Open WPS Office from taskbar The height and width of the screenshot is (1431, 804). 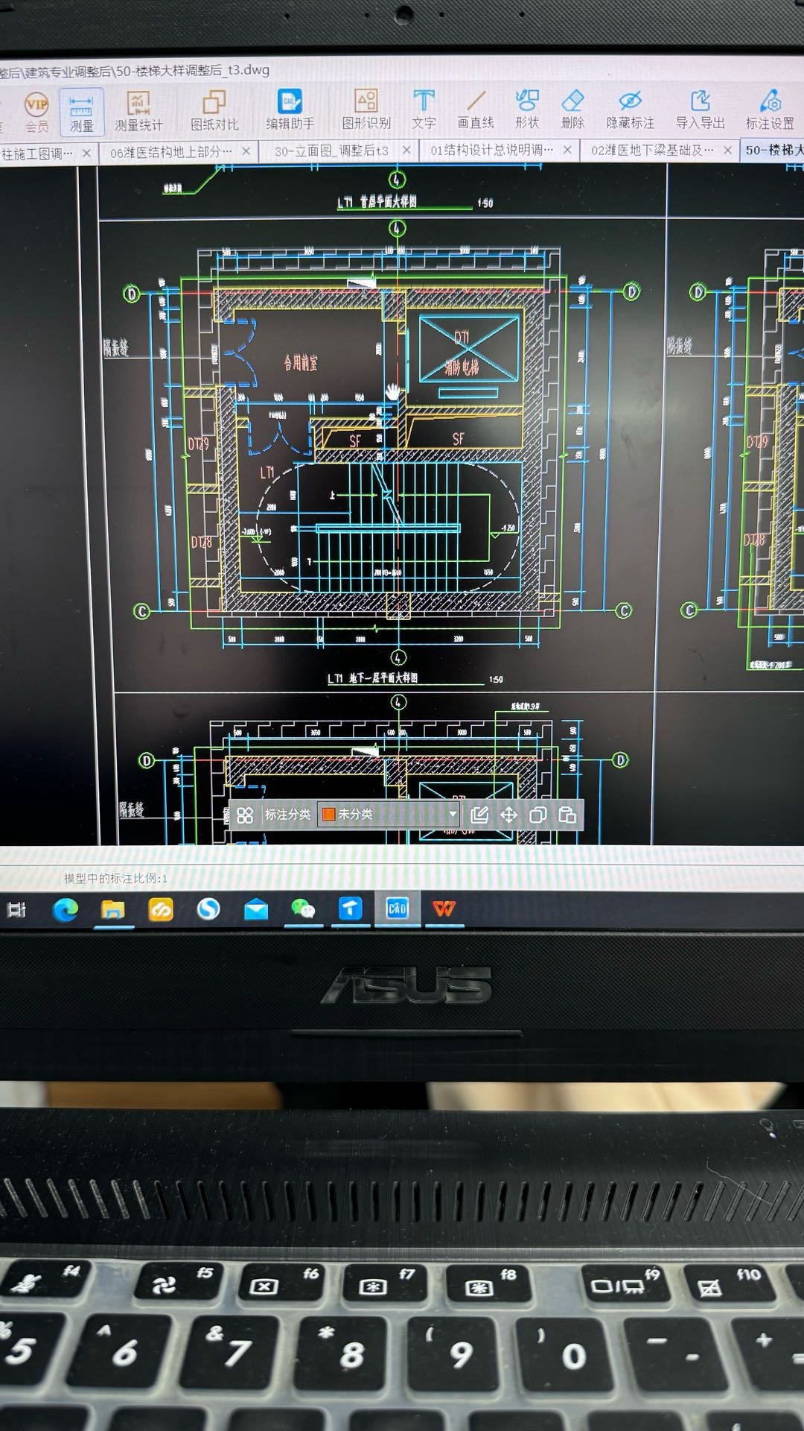[444, 909]
